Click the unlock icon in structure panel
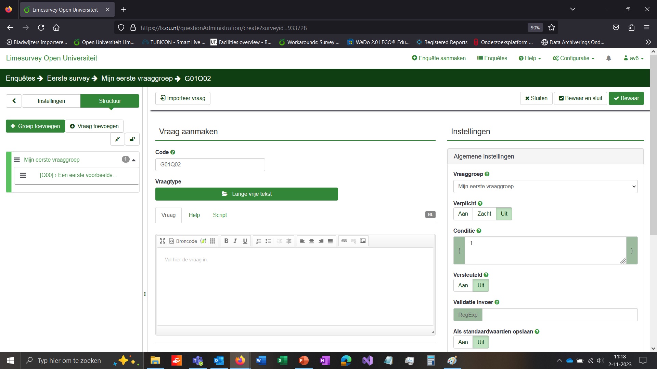This screenshot has width=657, height=369. (x=132, y=139)
